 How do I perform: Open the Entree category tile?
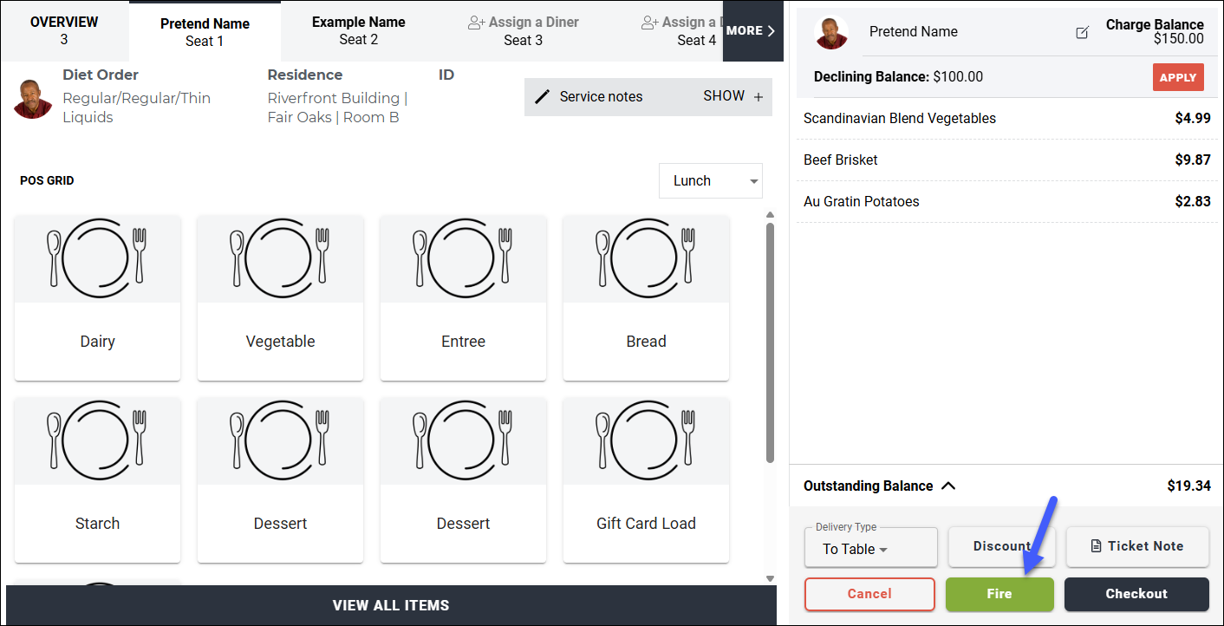point(464,297)
